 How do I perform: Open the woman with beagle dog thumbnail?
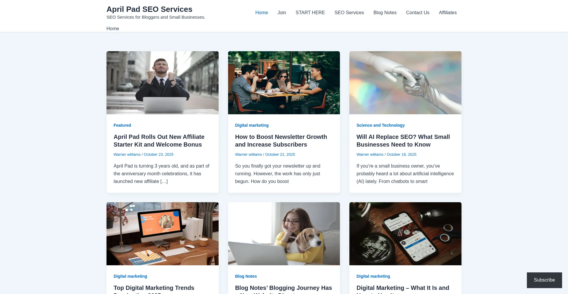pyautogui.click(x=284, y=234)
